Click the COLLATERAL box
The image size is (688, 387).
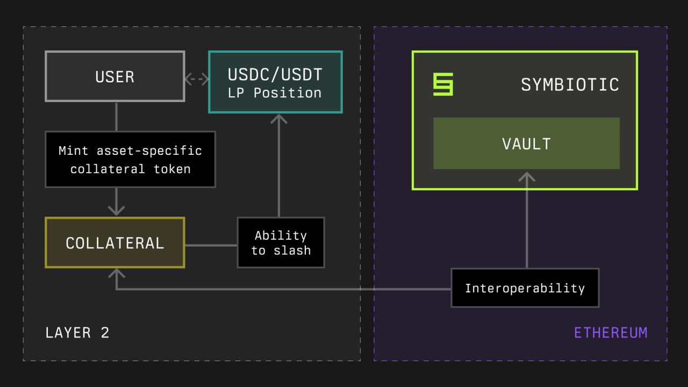(x=115, y=242)
